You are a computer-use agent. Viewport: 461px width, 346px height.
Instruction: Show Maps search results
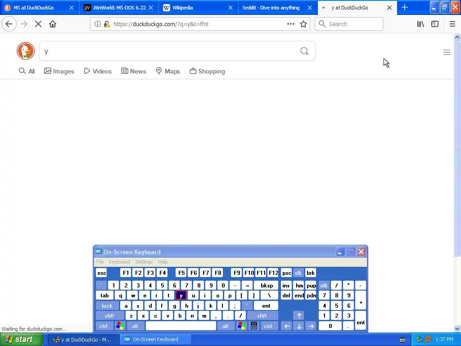(x=168, y=71)
